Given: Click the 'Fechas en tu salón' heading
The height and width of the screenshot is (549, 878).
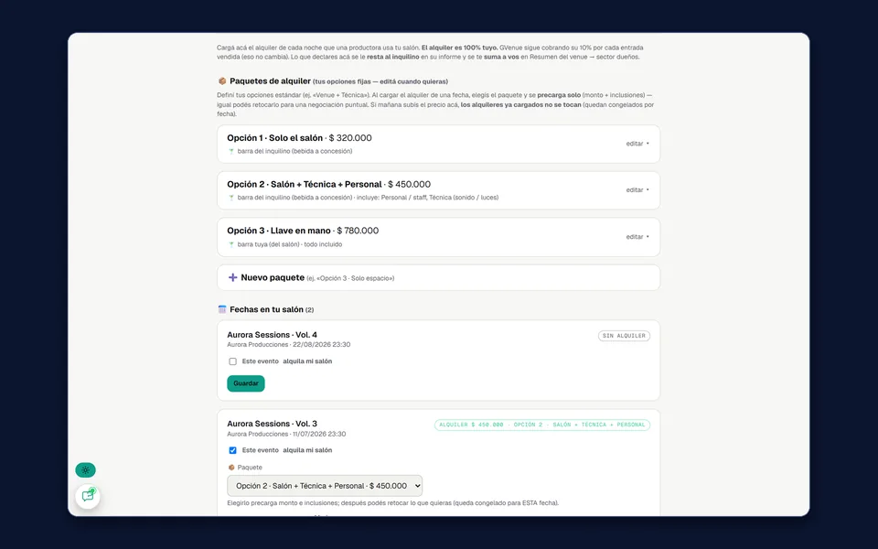Looking at the screenshot, I should pos(266,309).
